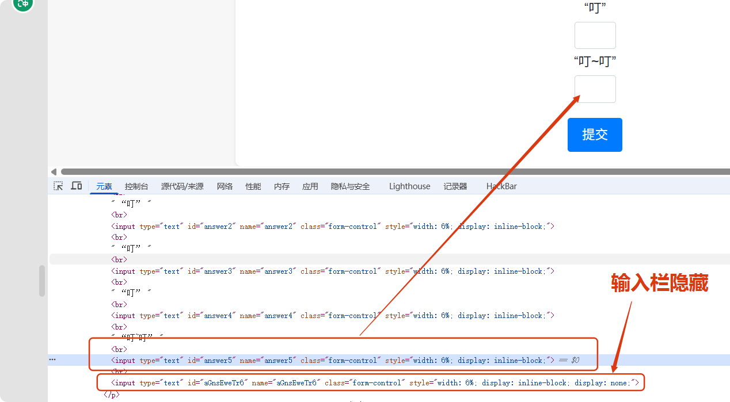This screenshot has width=730, height=402.
Task: Click the input box directly under “叮”
Action: click(595, 36)
